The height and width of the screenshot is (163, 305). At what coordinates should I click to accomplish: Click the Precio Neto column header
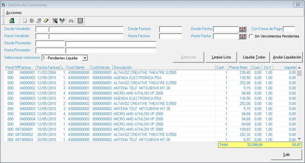point(240,67)
